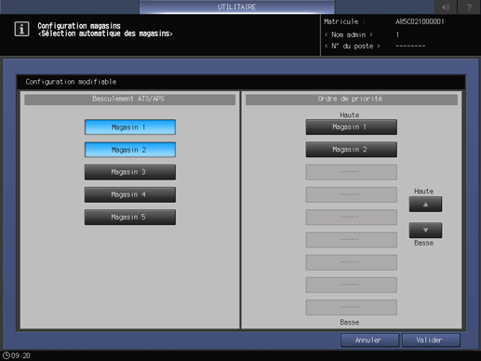Click the Matricule serial number A85C021000001
Viewport: 481px width, 361px height.
click(x=420, y=21)
